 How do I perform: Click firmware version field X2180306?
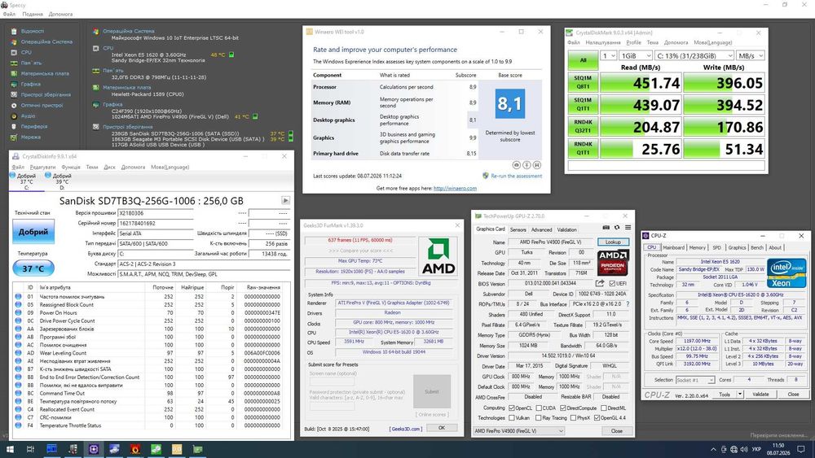[156, 213]
